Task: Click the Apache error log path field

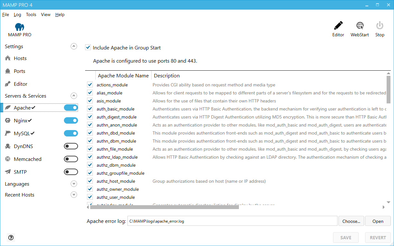Action: click(232, 221)
